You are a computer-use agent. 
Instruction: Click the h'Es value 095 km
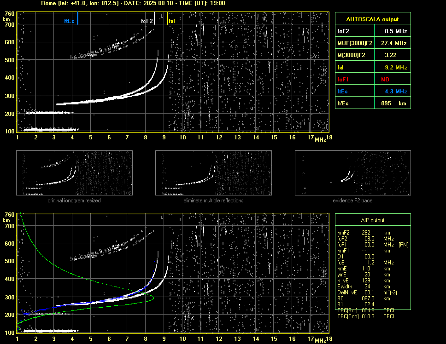coord(393,103)
